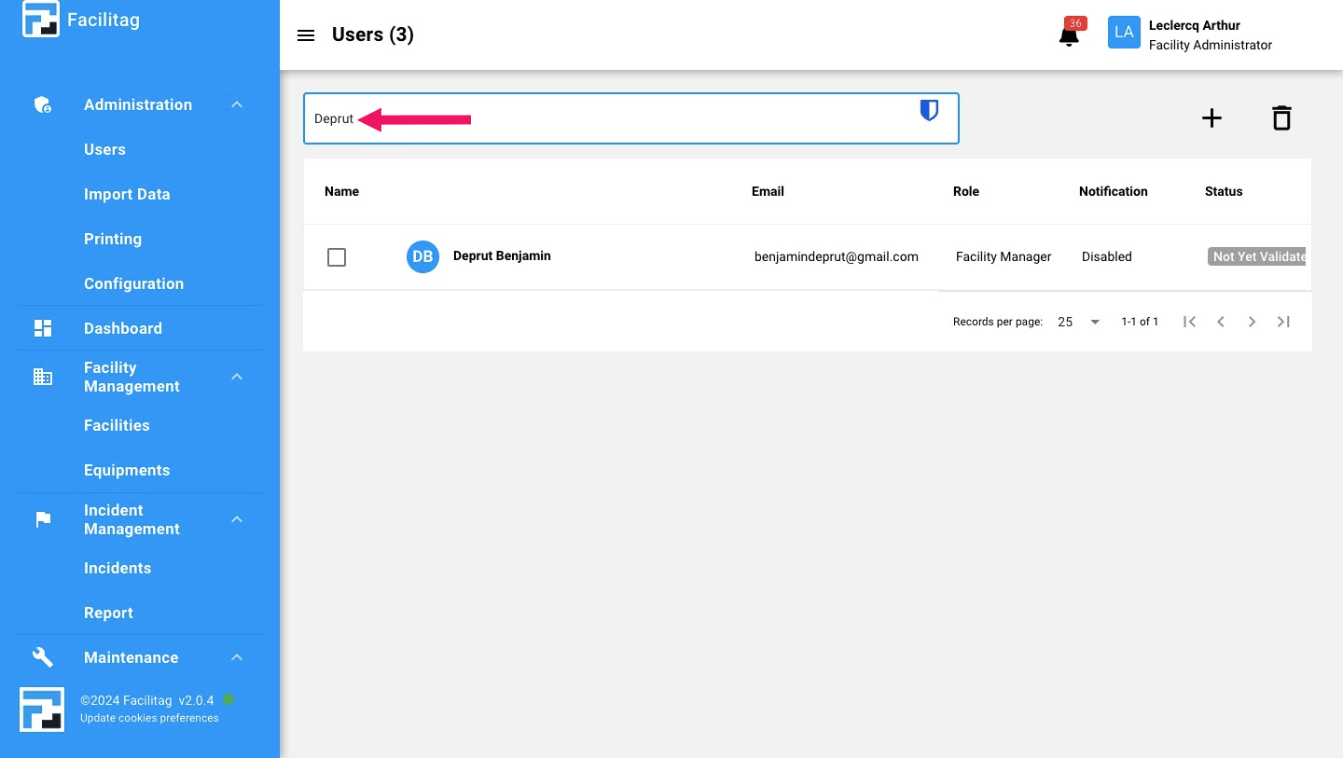Select Equipments in the sidebar

click(127, 470)
